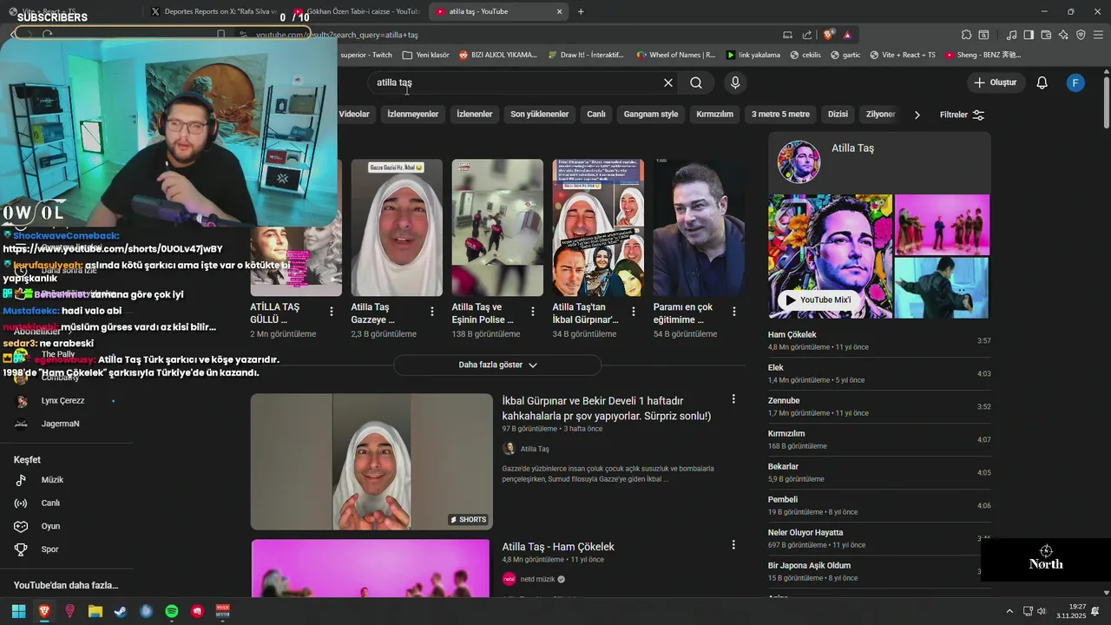This screenshot has width=1111, height=625.
Task: Switch to Deportes Reports on X tab
Action: pos(214,11)
